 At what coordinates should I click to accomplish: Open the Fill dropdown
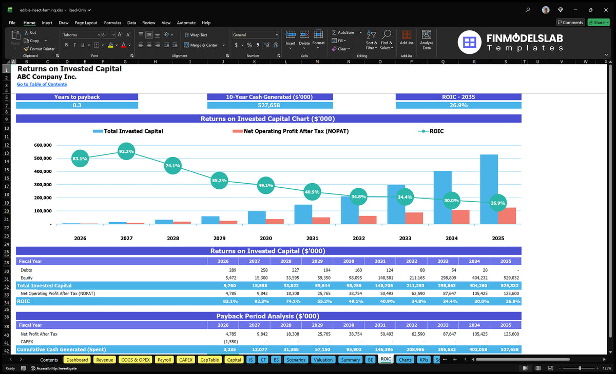tap(339, 41)
